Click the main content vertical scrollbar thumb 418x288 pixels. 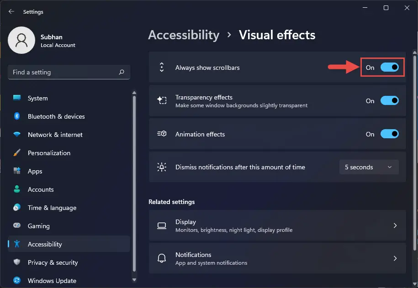[x=414, y=152]
